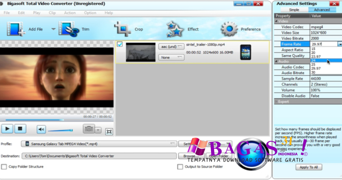
Task: Click the Sample Rate 44100 value
Action: point(326,79)
